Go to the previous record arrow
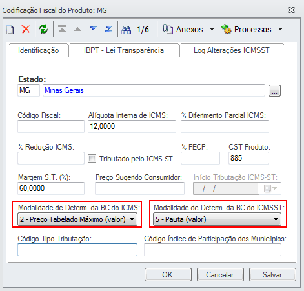Viewport: 304px width, 291px height. pyautogui.click(x=77, y=29)
